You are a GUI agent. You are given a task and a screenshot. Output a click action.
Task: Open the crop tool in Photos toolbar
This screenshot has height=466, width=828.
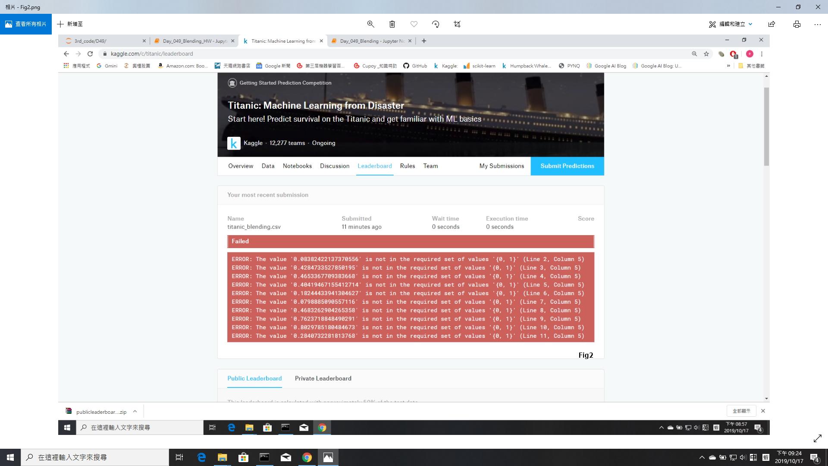(457, 24)
